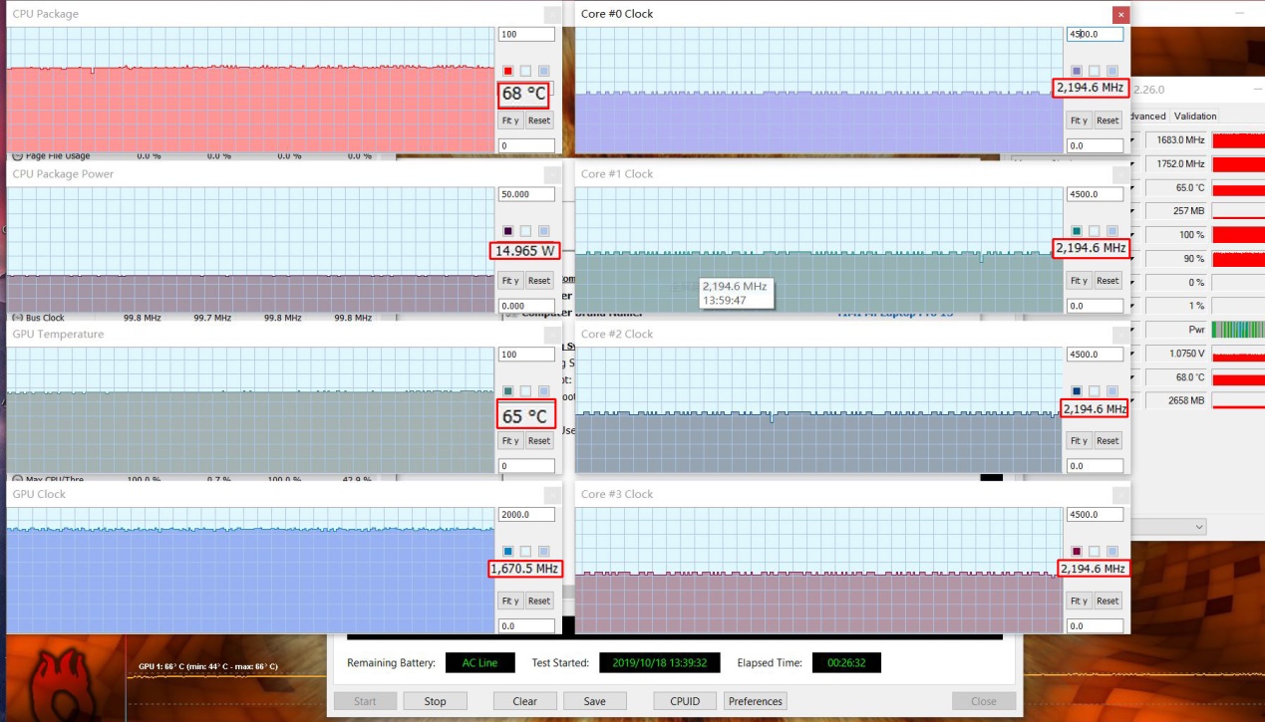Screen dimensions: 1265x722
Task: Click Fit y in Core #0 Clock graph
Action: (x=1079, y=120)
